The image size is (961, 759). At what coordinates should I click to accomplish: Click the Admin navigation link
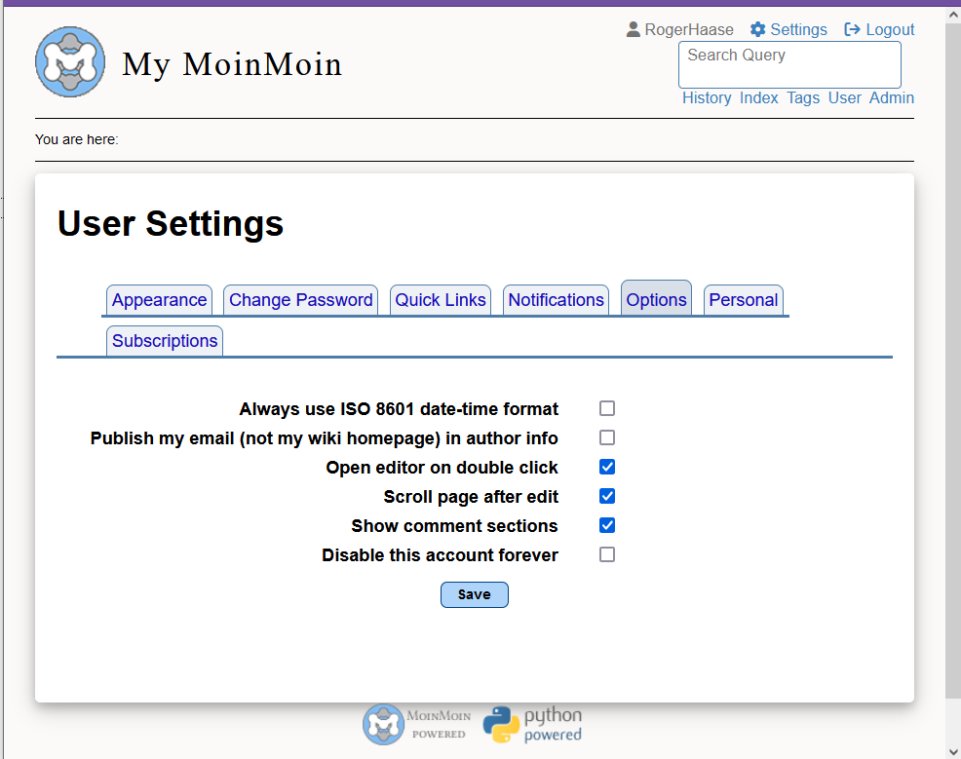point(892,97)
